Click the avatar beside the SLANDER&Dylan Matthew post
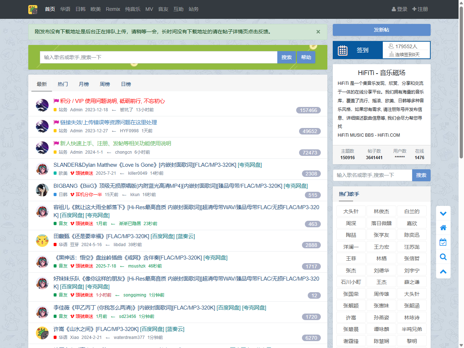 click(42, 169)
